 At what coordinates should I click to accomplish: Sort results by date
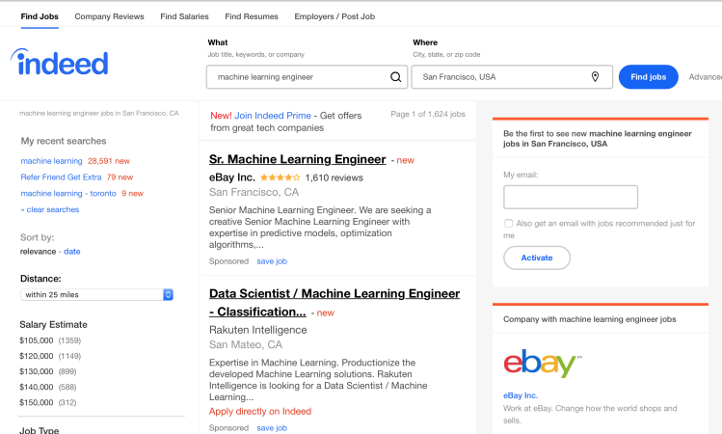pos(72,252)
